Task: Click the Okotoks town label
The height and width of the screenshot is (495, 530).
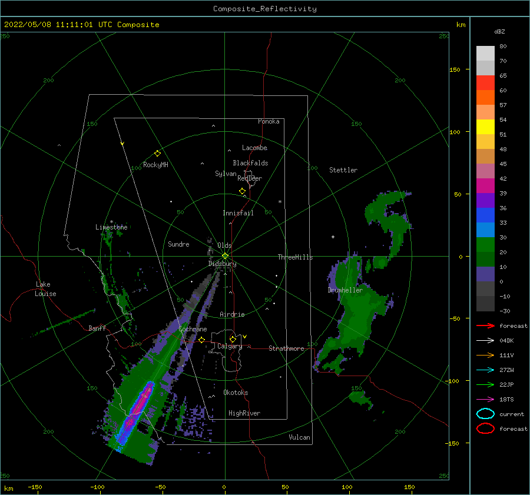Action: [236, 393]
